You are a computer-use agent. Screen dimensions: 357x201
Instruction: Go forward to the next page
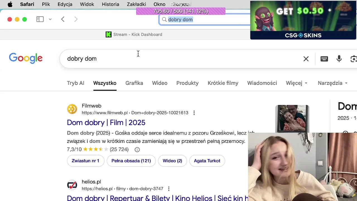click(76, 19)
